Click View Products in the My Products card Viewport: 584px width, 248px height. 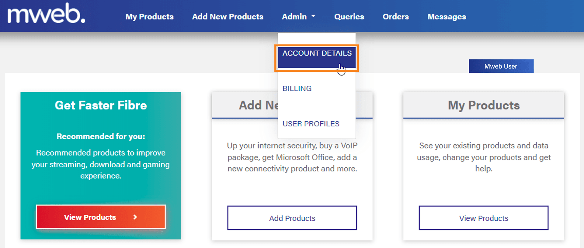pos(483,218)
